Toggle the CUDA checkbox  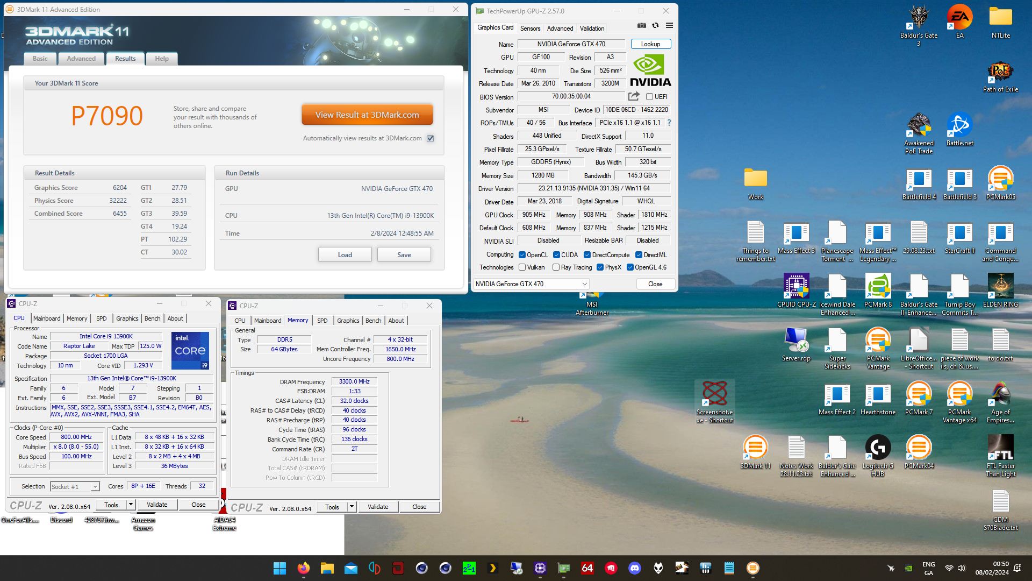coord(556,255)
